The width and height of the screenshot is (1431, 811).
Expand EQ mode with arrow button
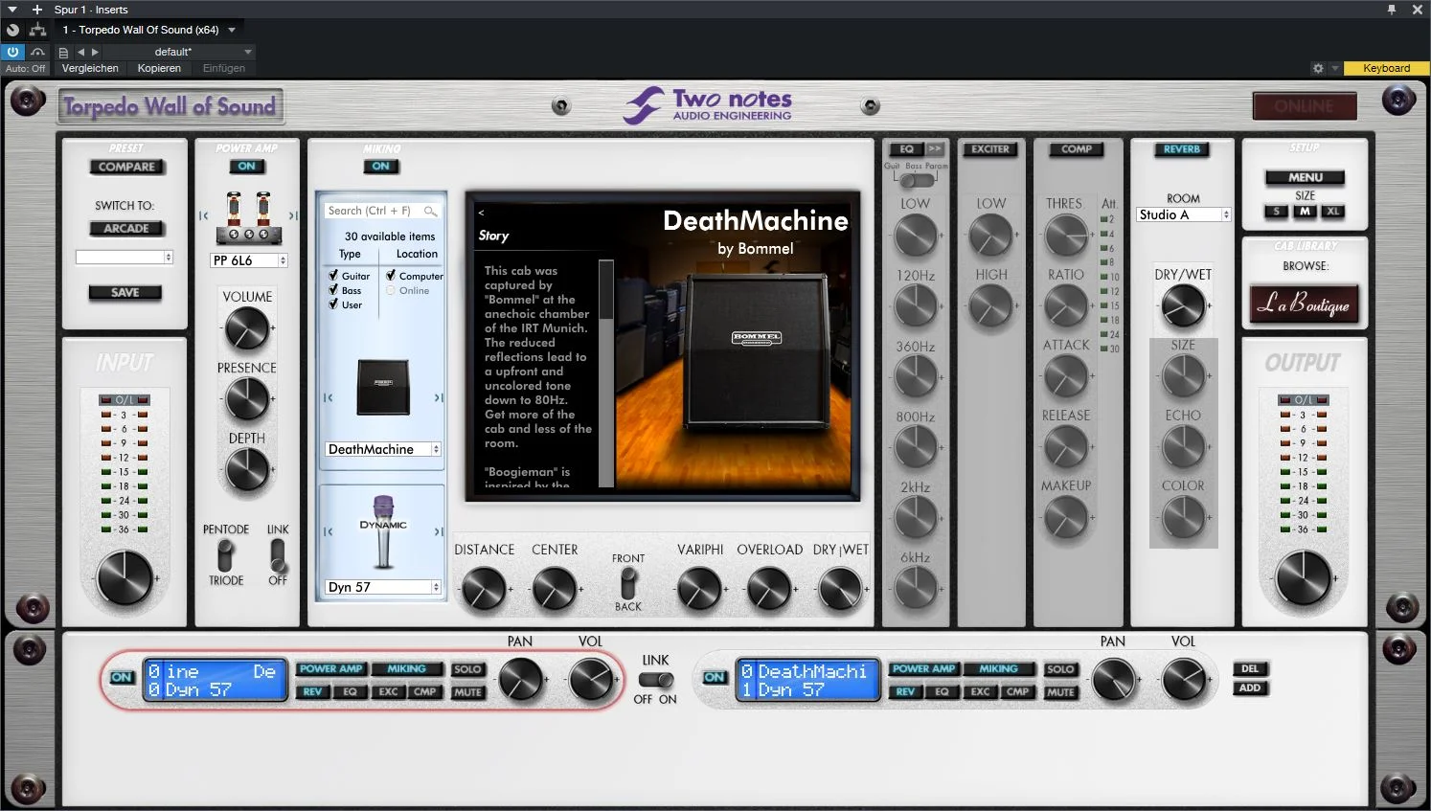(x=935, y=149)
